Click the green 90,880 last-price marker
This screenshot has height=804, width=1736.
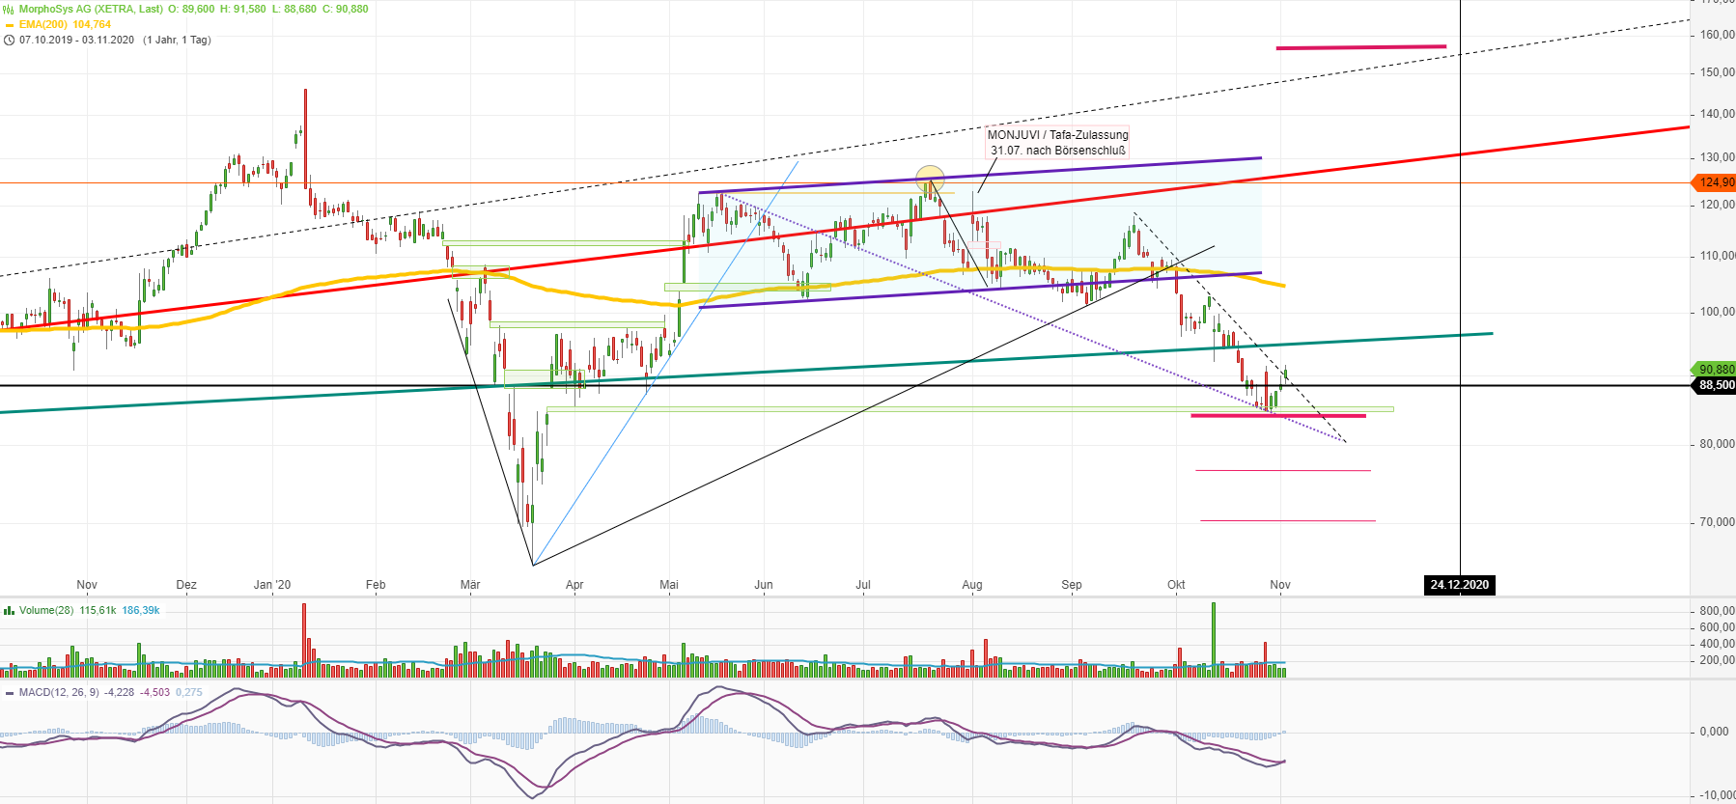pos(1715,370)
